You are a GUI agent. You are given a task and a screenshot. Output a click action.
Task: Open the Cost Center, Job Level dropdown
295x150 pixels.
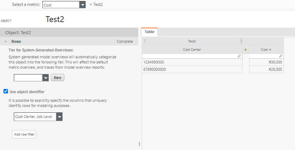59,117
